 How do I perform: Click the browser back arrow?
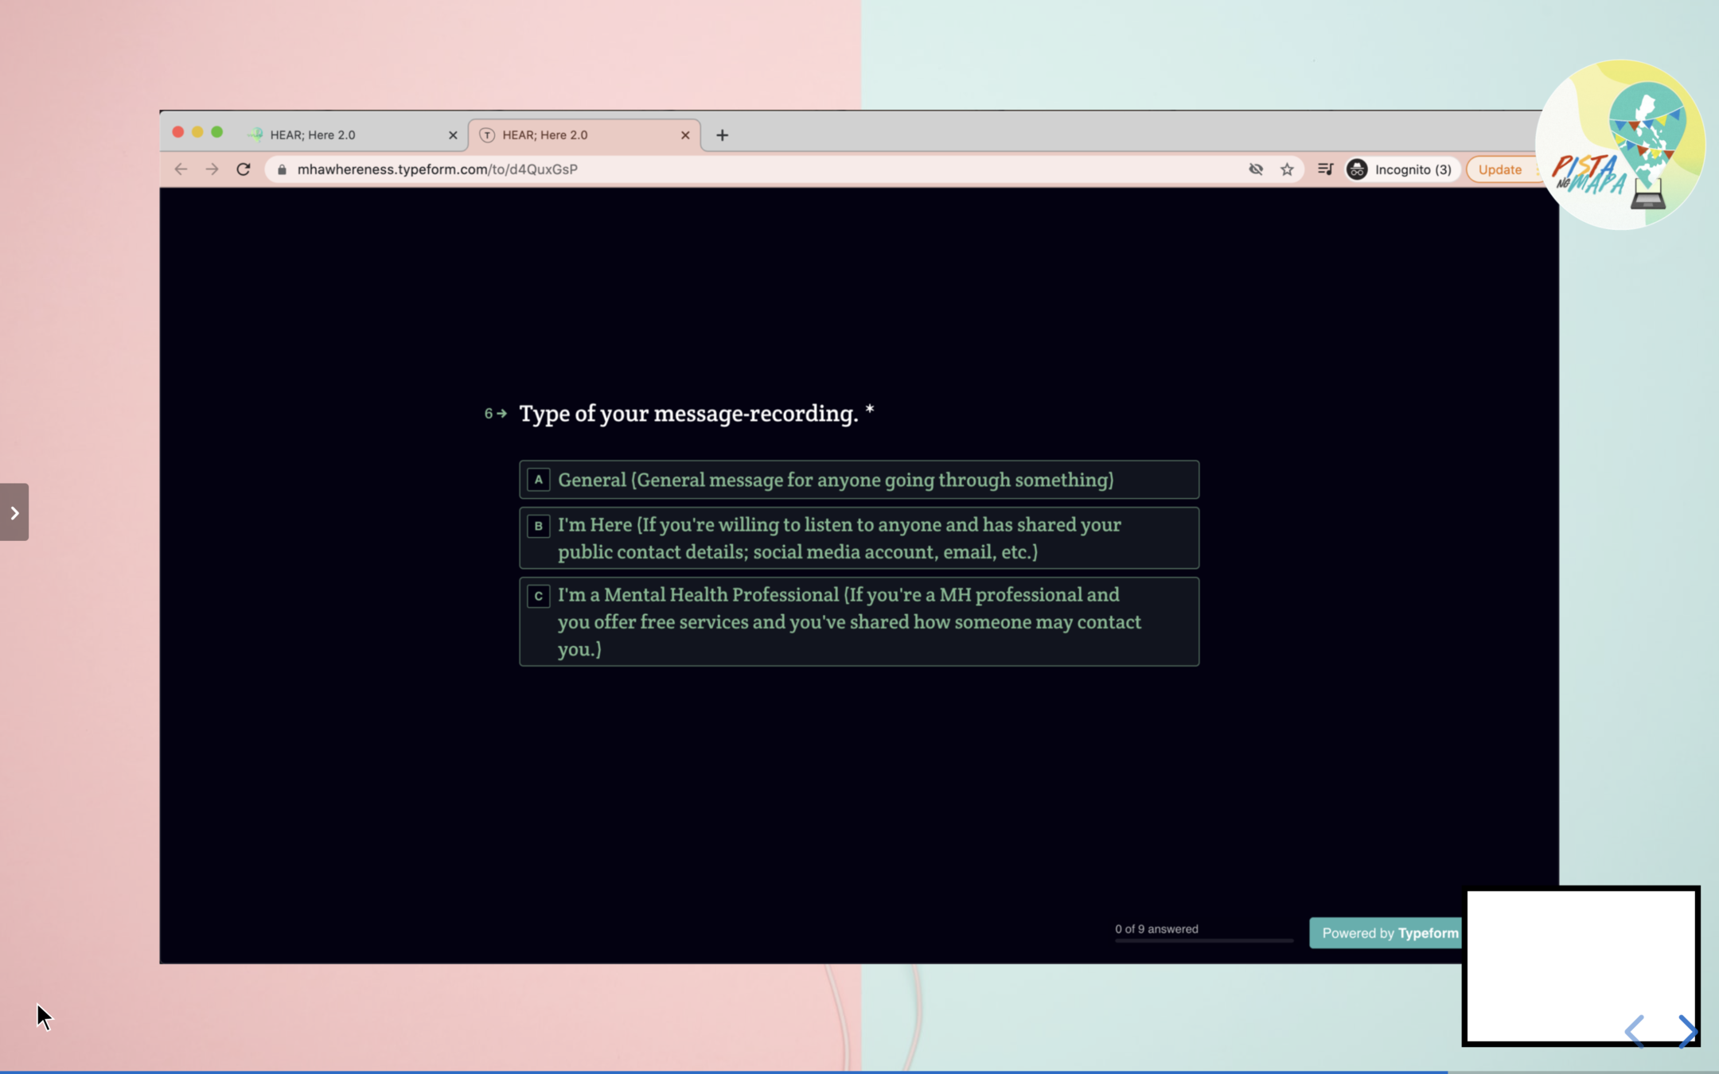click(x=181, y=169)
